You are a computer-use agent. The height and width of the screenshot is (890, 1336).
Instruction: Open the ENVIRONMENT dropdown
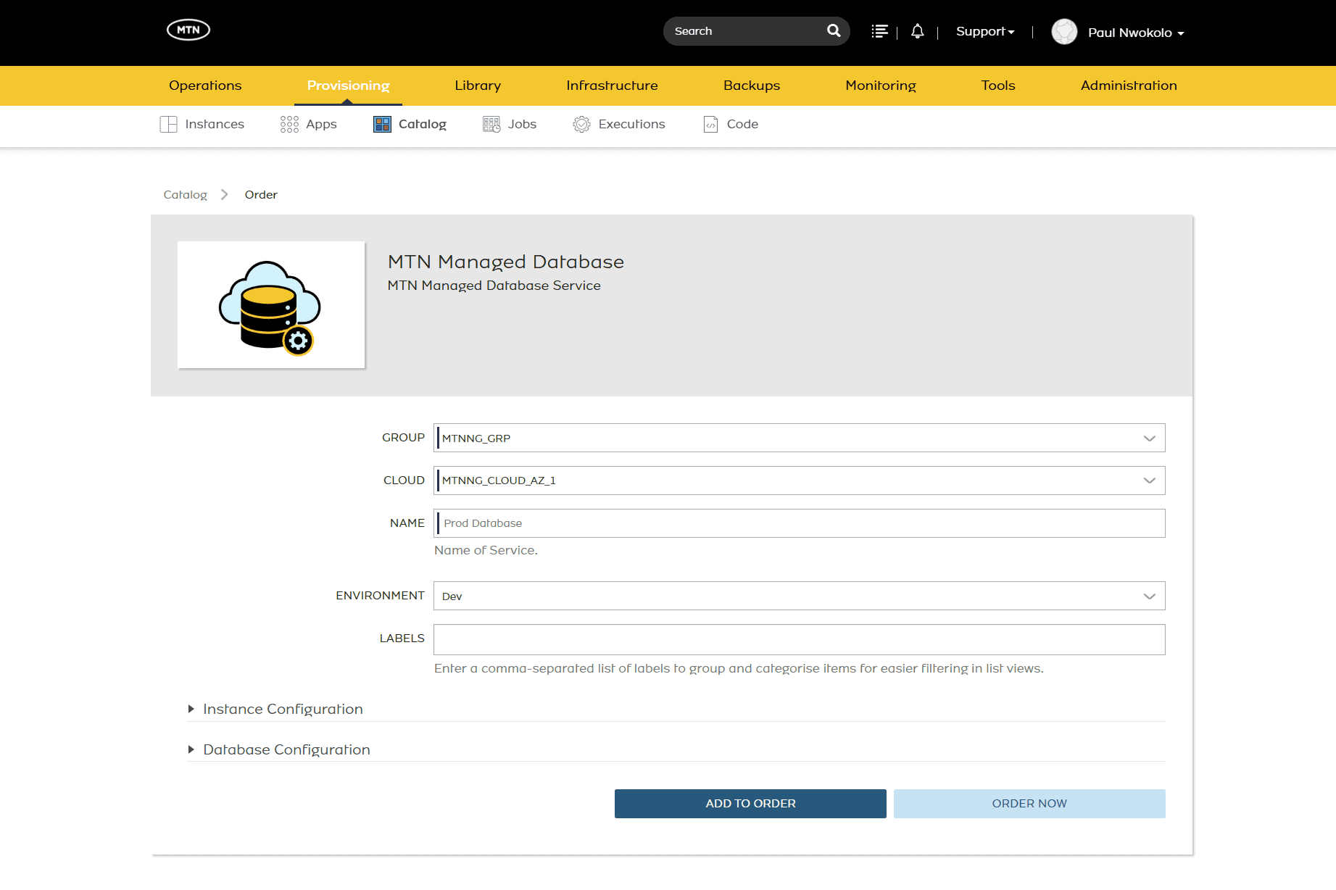point(799,596)
